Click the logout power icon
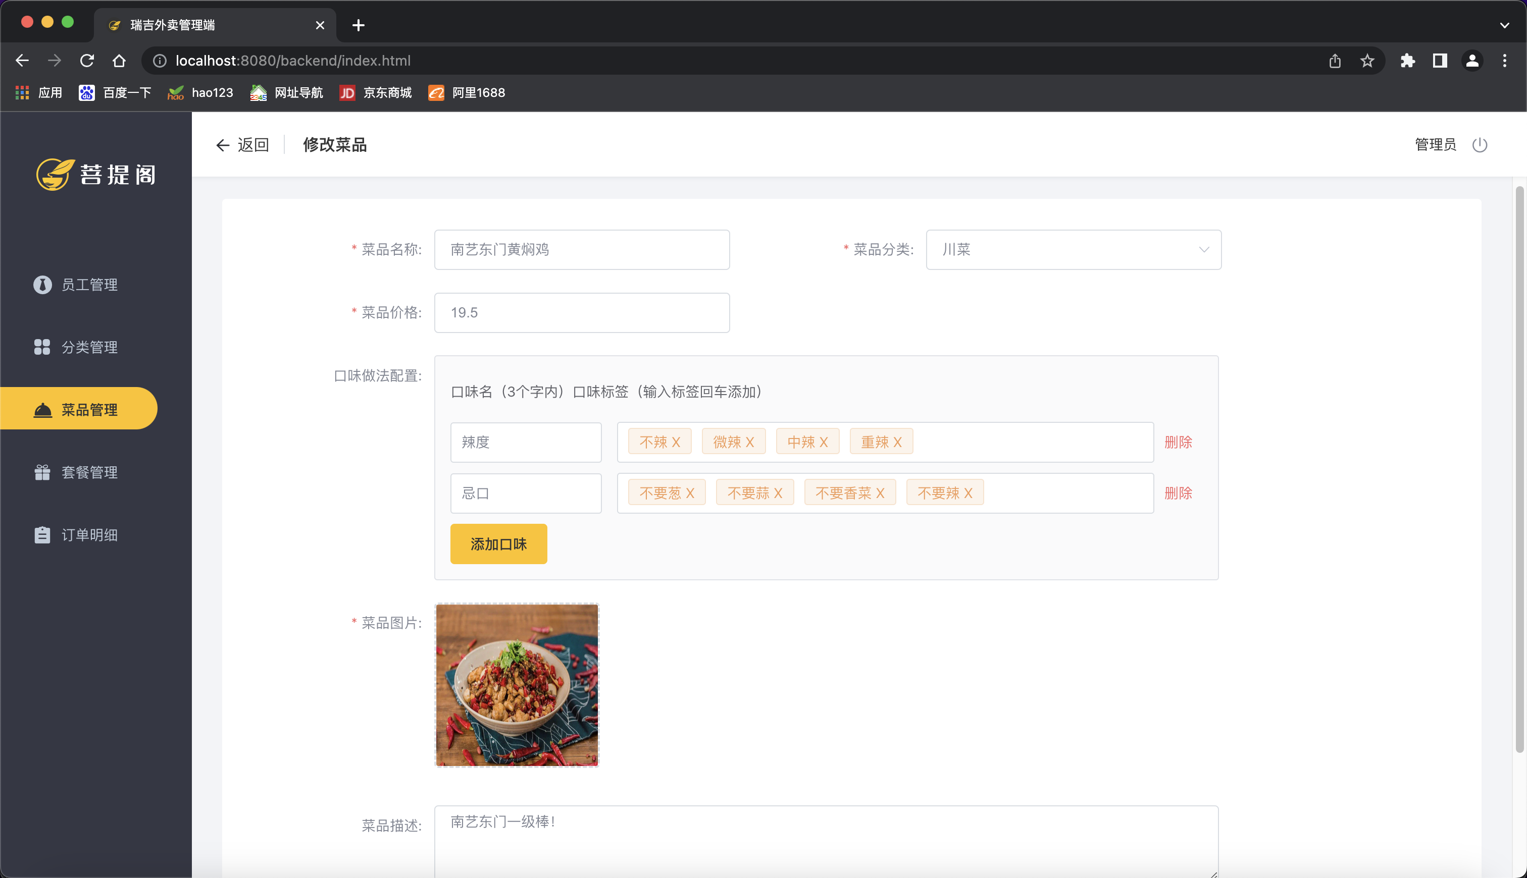This screenshot has width=1527, height=878. point(1480,145)
